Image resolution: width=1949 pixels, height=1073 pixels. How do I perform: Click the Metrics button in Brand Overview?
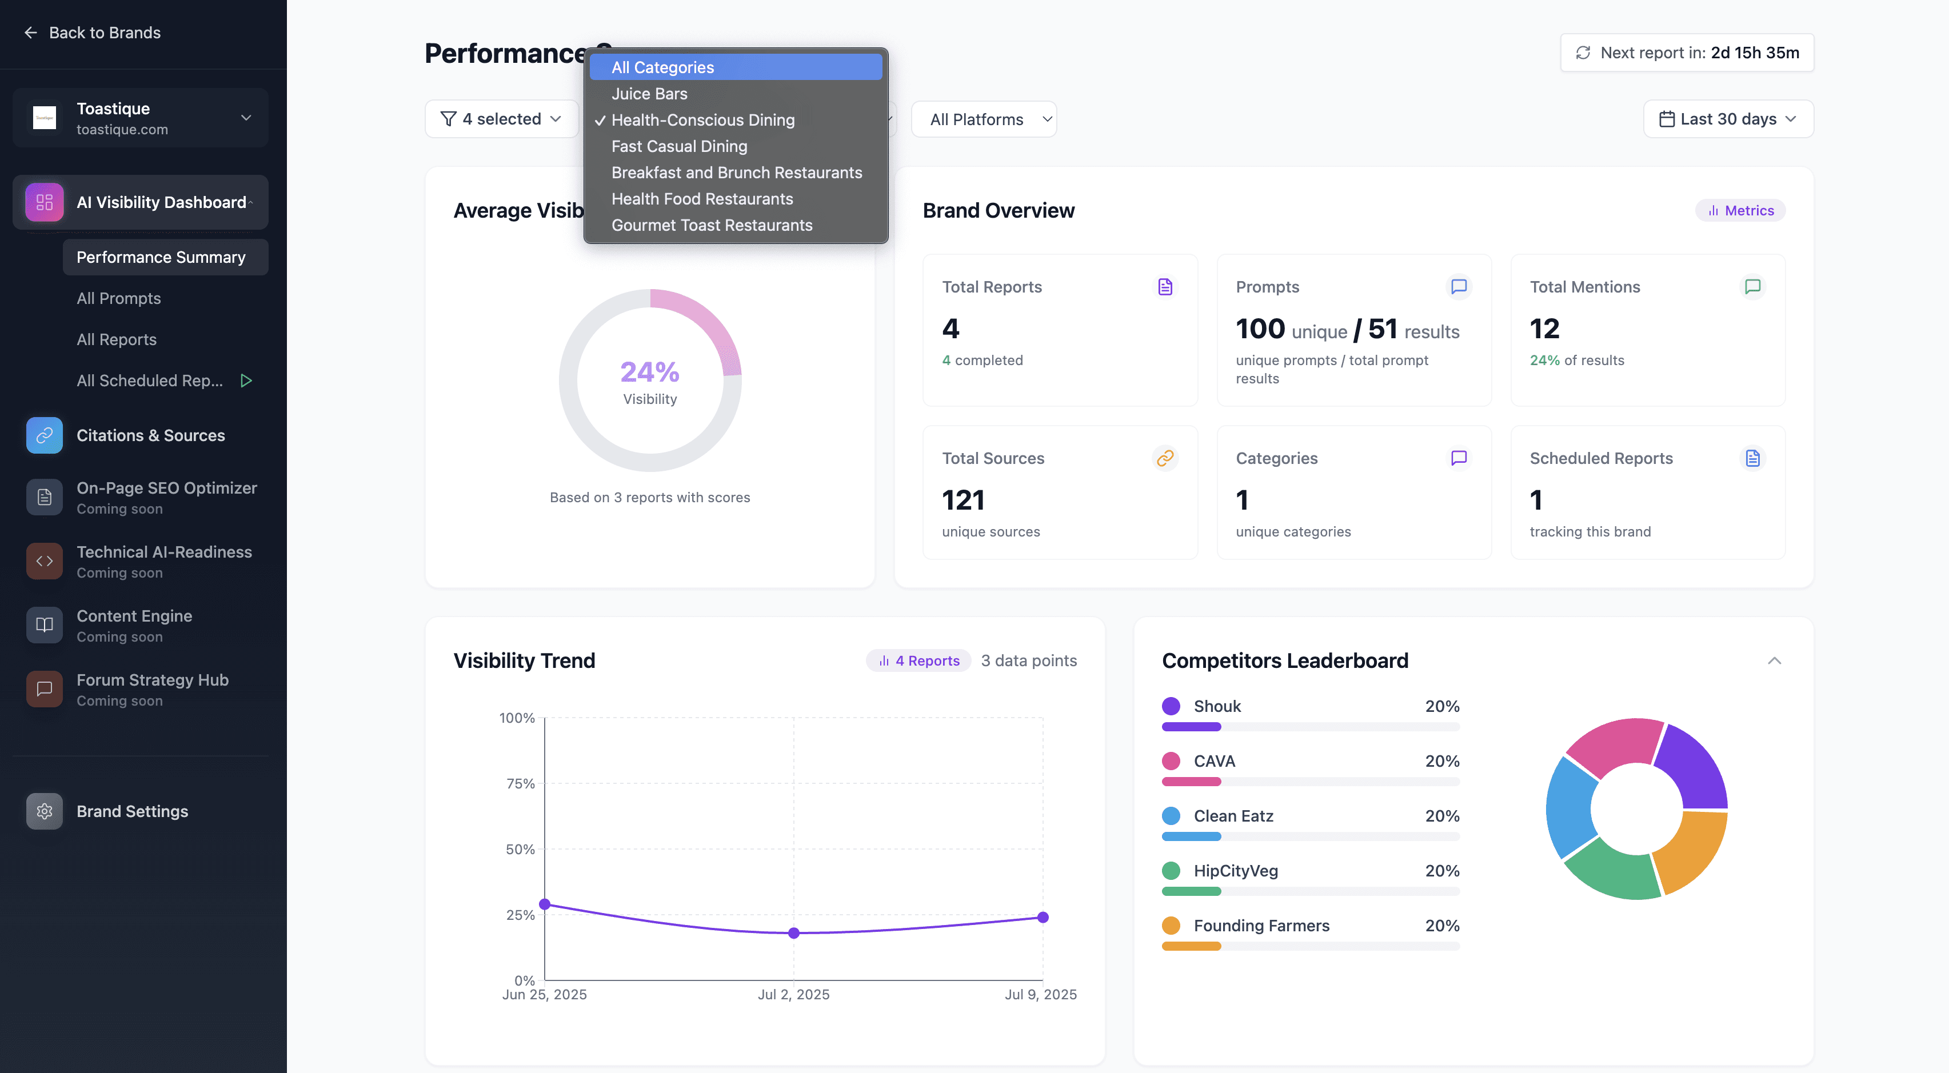pos(1740,211)
